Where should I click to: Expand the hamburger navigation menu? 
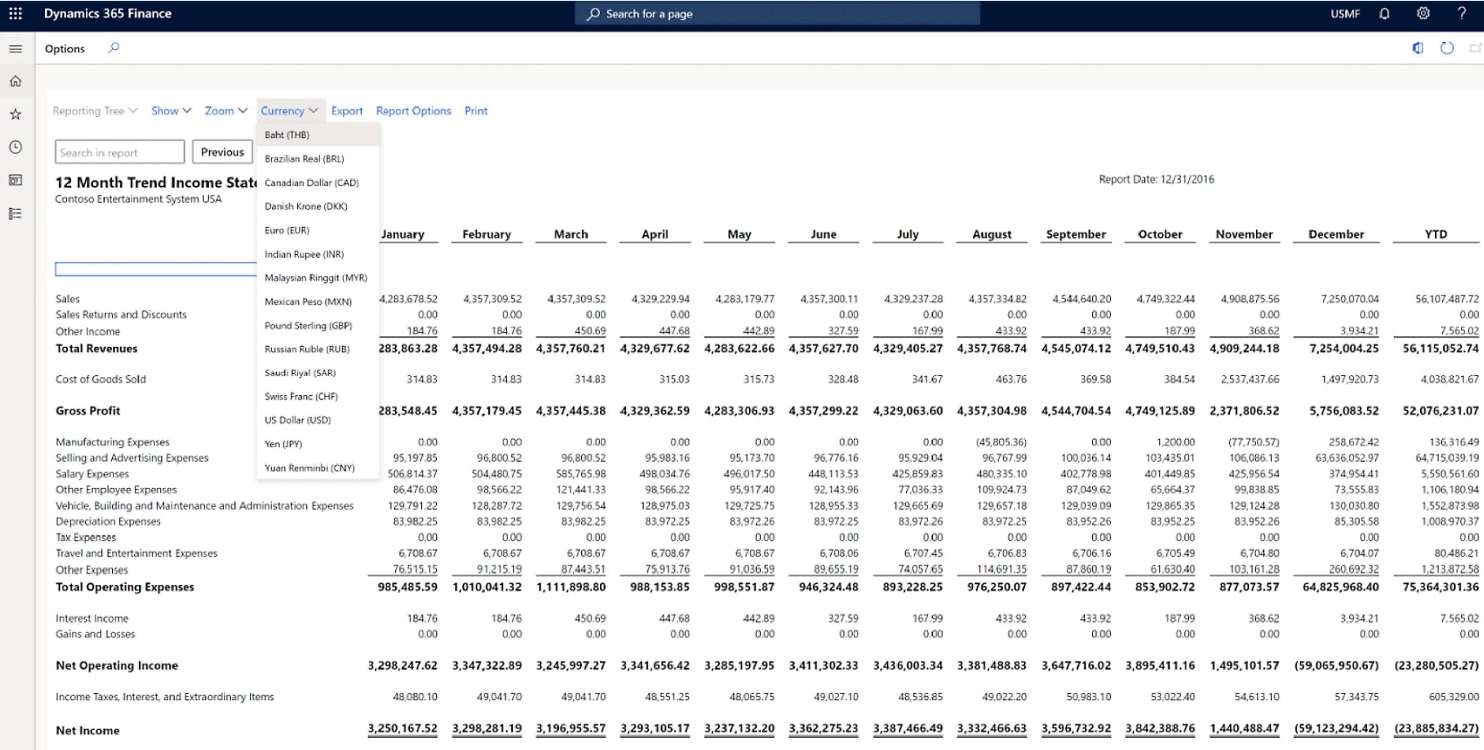click(x=16, y=49)
